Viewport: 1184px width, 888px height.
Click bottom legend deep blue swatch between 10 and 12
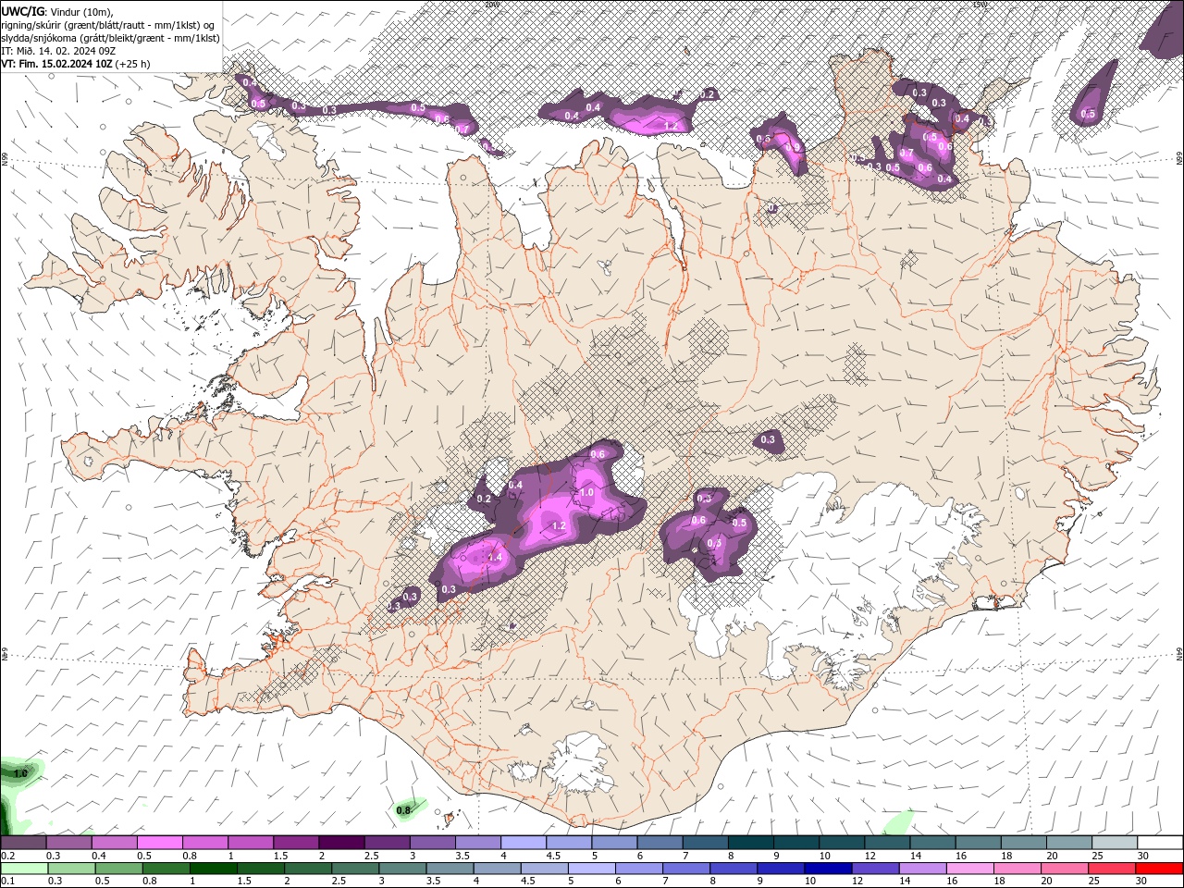(x=827, y=869)
